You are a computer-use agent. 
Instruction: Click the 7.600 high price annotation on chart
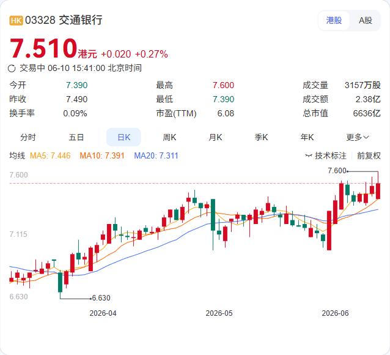337,171
